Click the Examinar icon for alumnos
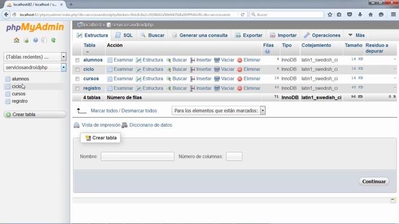399x224 pixels. 110,60
